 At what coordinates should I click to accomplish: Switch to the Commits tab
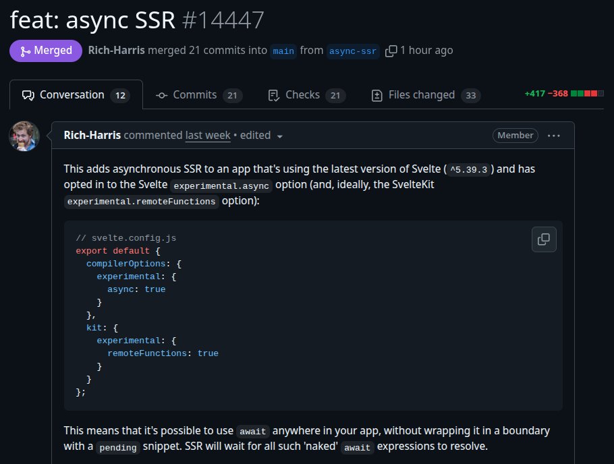199,95
